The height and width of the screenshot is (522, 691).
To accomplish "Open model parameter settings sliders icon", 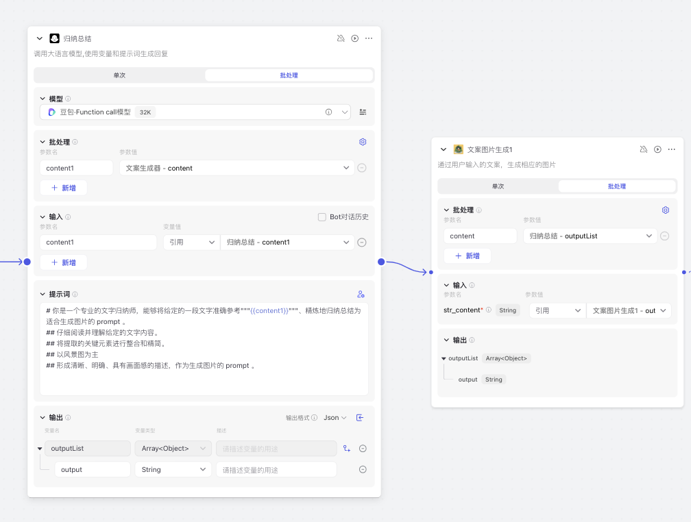I will click(363, 112).
